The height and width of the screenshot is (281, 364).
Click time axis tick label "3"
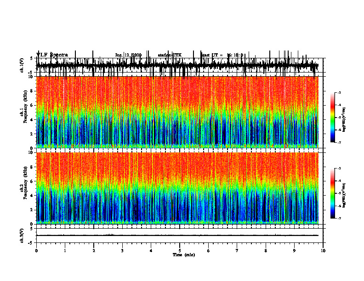(x=122, y=251)
